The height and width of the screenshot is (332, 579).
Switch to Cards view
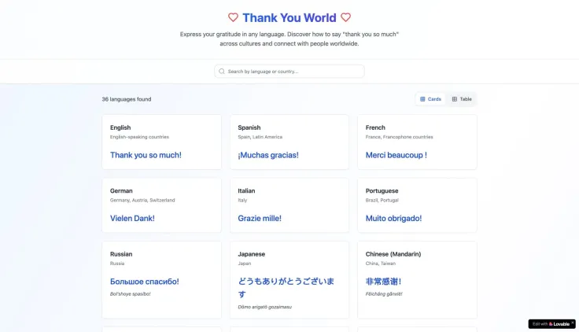pyautogui.click(x=430, y=99)
